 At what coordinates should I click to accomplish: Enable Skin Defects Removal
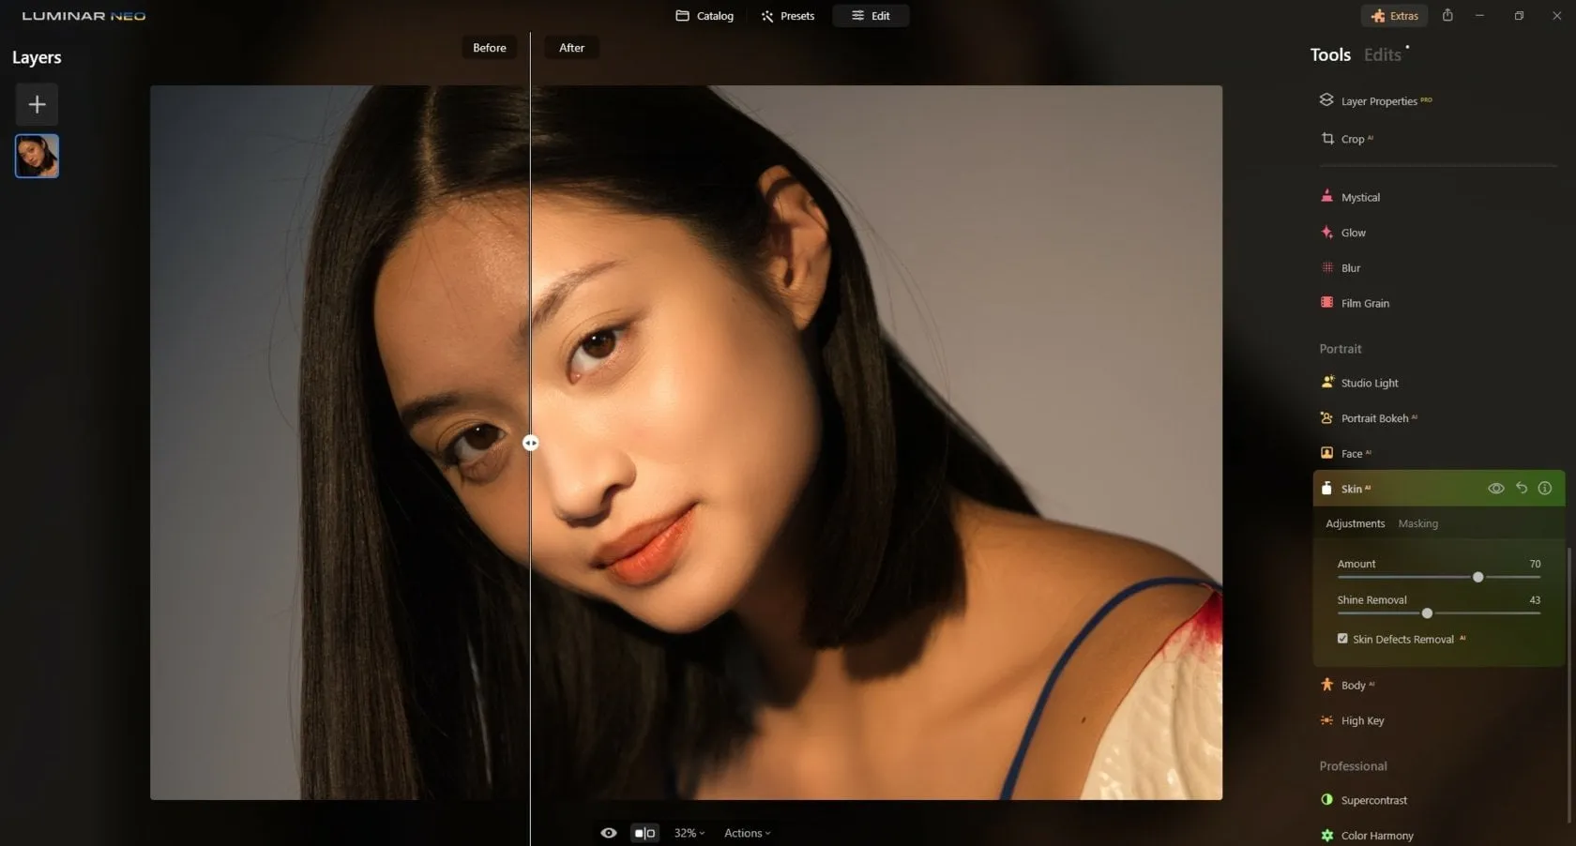click(1342, 638)
